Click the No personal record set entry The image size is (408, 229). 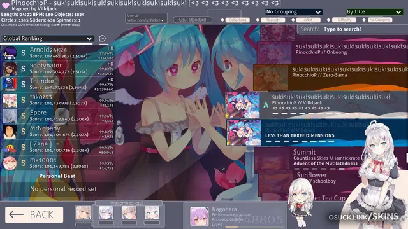pyautogui.click(x=59, y=189)
